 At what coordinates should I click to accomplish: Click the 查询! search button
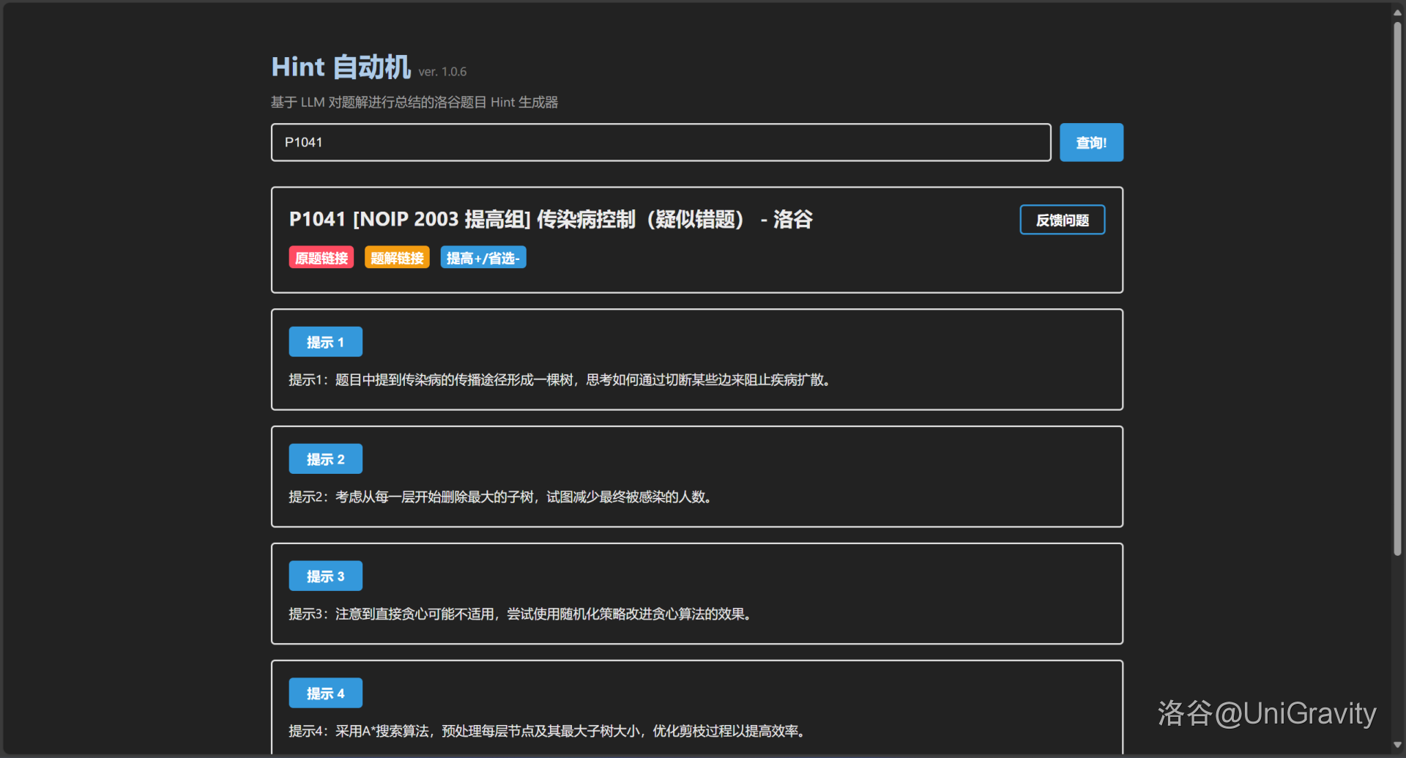coord(1090,143)
